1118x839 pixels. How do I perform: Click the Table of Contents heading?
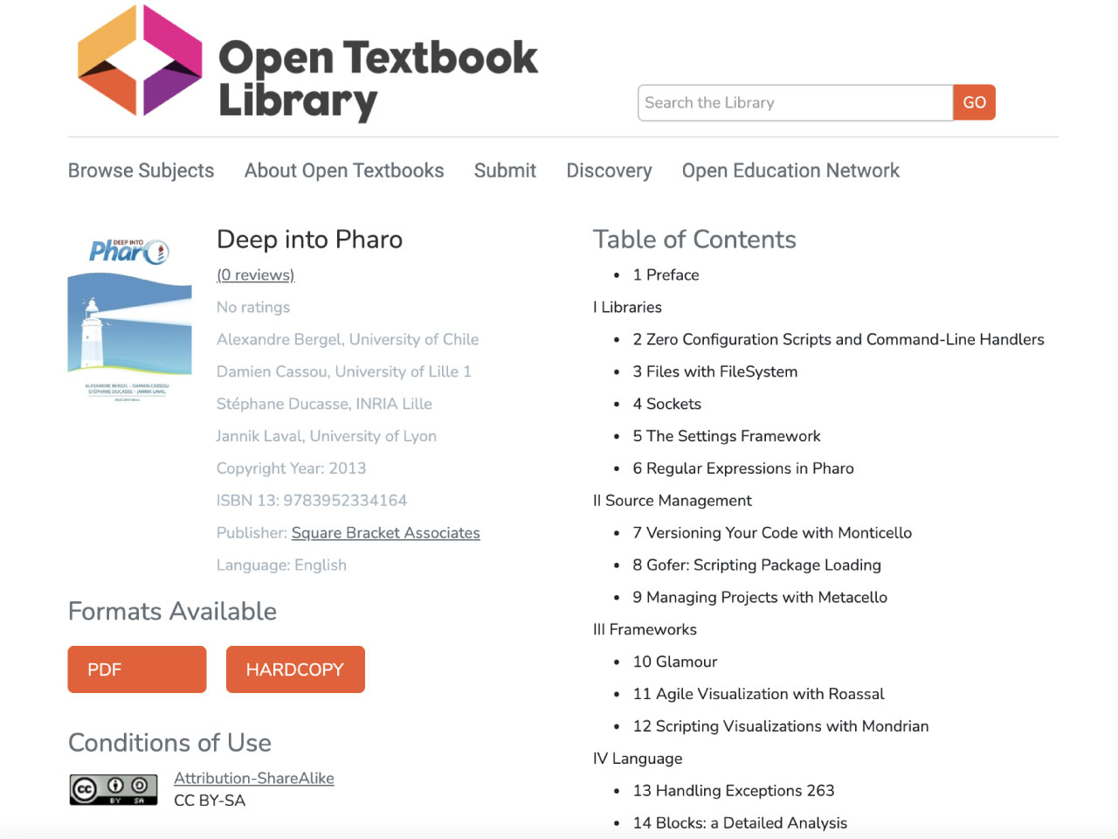pyautogui.click(x=694, y=239)
